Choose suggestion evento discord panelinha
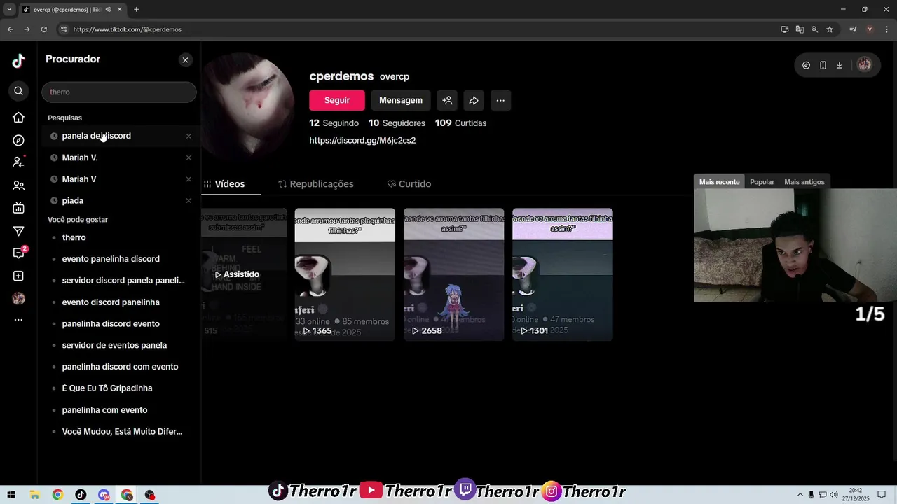 point(111,302)
